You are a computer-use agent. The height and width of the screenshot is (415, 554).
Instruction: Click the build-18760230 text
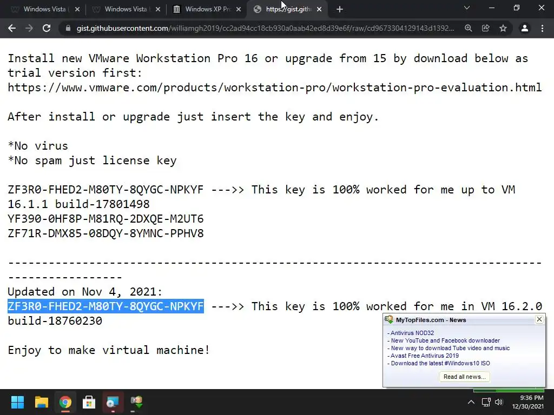tap(55, 321)
